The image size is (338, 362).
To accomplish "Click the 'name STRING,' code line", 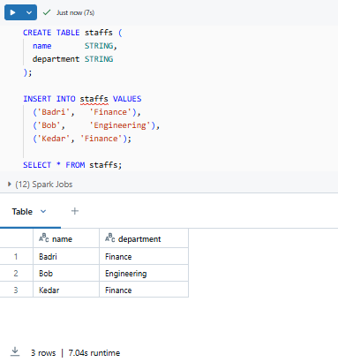I will [75, 46].
